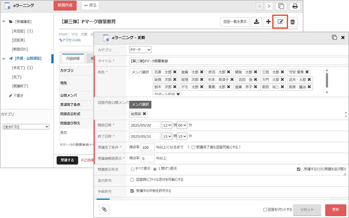The image size is (349, 218).
Task: Click the eラーニング logo icon in the main window
Action: pyautogui.click(x=7, y=6)
